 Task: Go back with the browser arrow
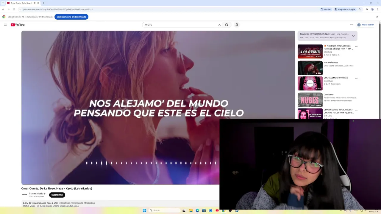click(x=3, y=10)
